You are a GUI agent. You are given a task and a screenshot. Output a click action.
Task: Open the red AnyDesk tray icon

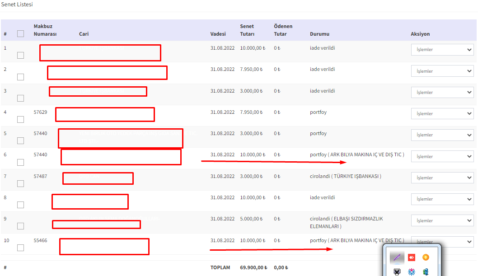(411, 257)
